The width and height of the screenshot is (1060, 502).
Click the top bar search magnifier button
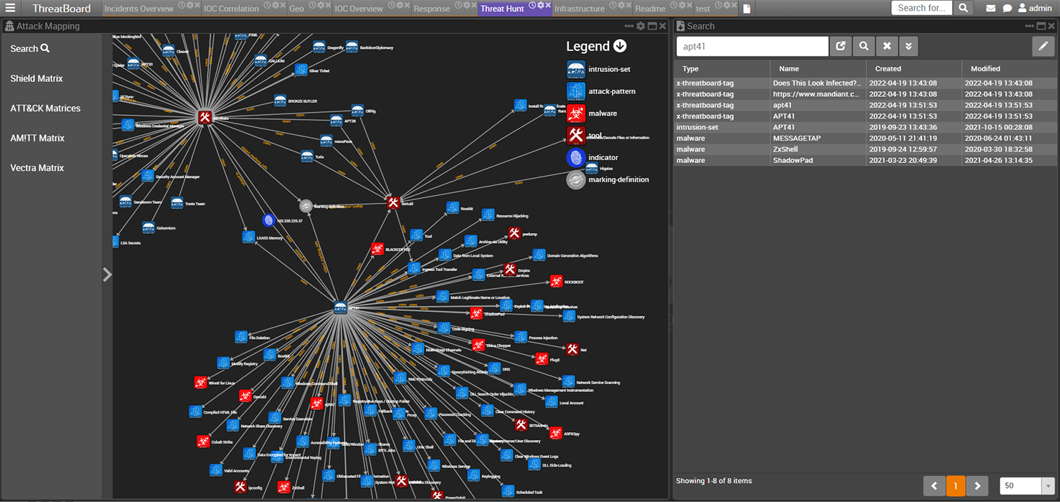click(963, 8)
